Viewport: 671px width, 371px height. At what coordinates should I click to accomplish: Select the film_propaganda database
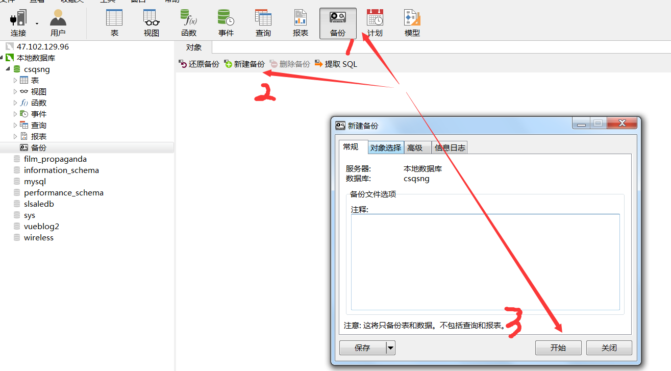pos(55,159)
